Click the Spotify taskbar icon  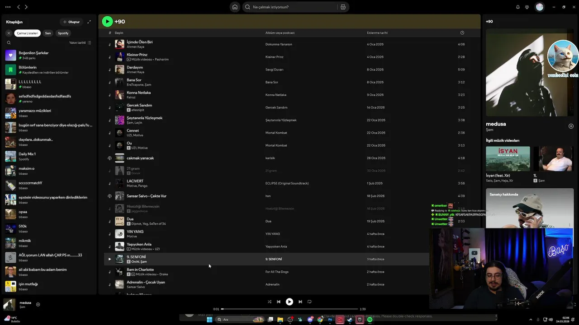(370, 320)
